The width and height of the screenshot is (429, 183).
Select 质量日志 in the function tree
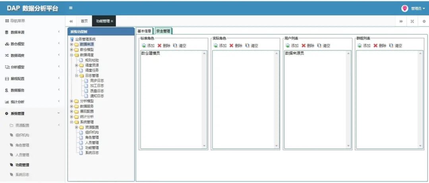click(97, 91)
